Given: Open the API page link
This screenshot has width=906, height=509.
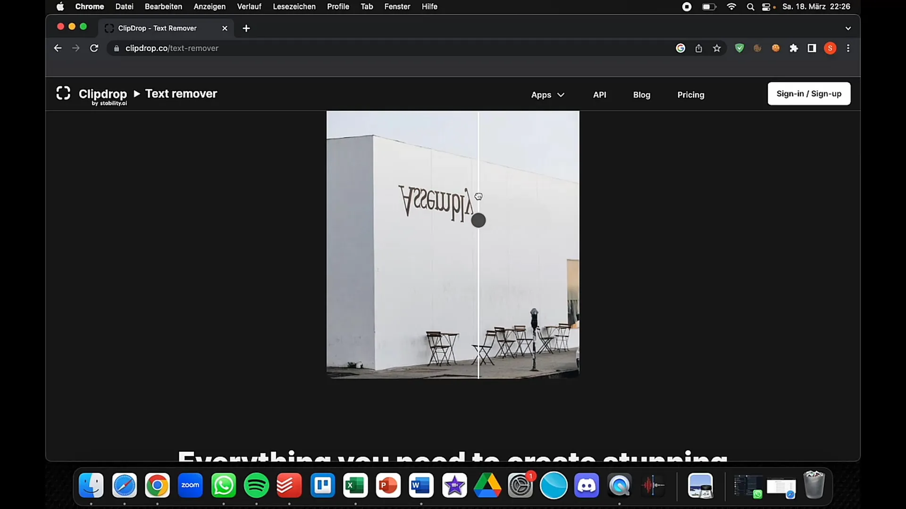Looking at the screenshot, I should point(599,94).
